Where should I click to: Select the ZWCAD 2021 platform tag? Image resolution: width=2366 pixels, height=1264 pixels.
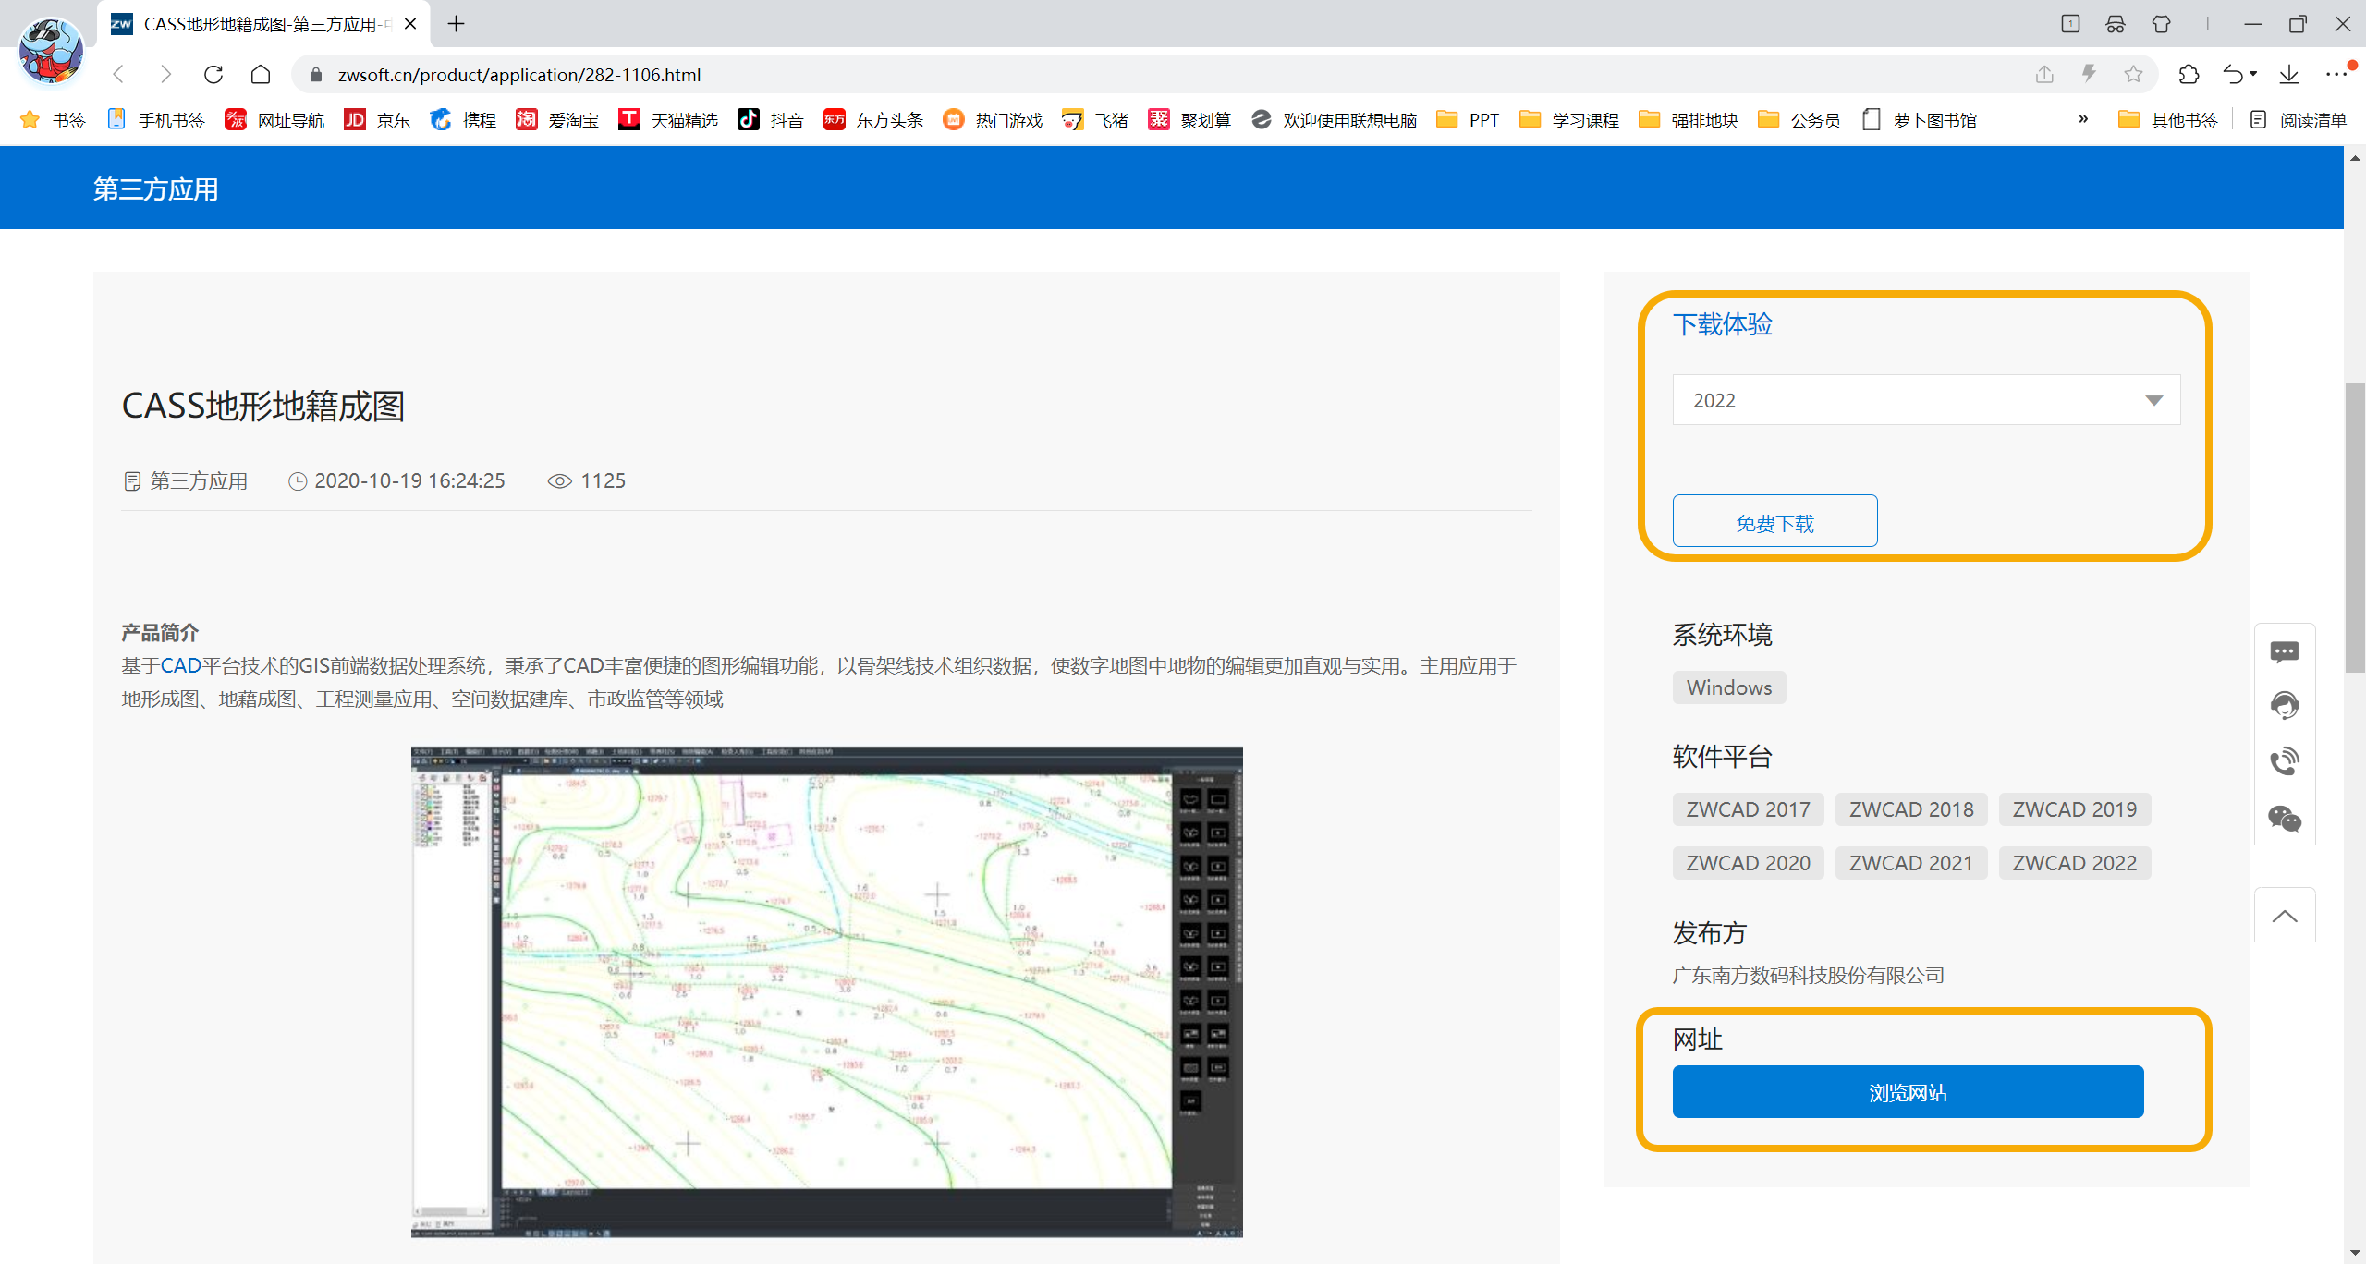1911,863
